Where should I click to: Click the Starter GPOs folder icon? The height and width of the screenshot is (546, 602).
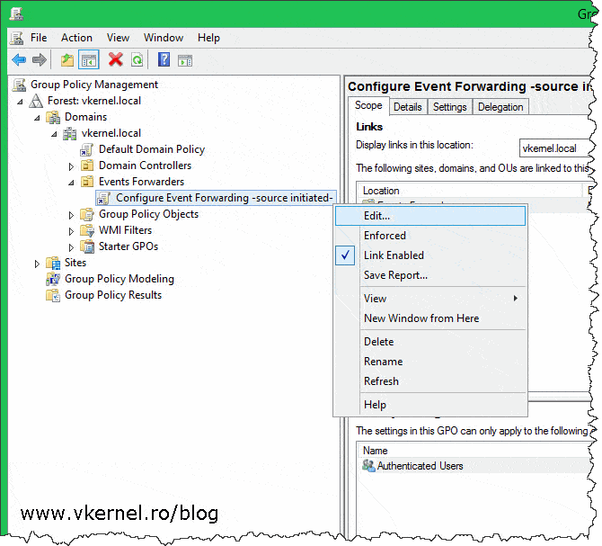pos(87,246)
